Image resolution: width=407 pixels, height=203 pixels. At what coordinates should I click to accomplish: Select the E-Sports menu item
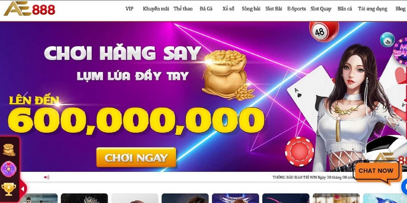coord(297,9)
